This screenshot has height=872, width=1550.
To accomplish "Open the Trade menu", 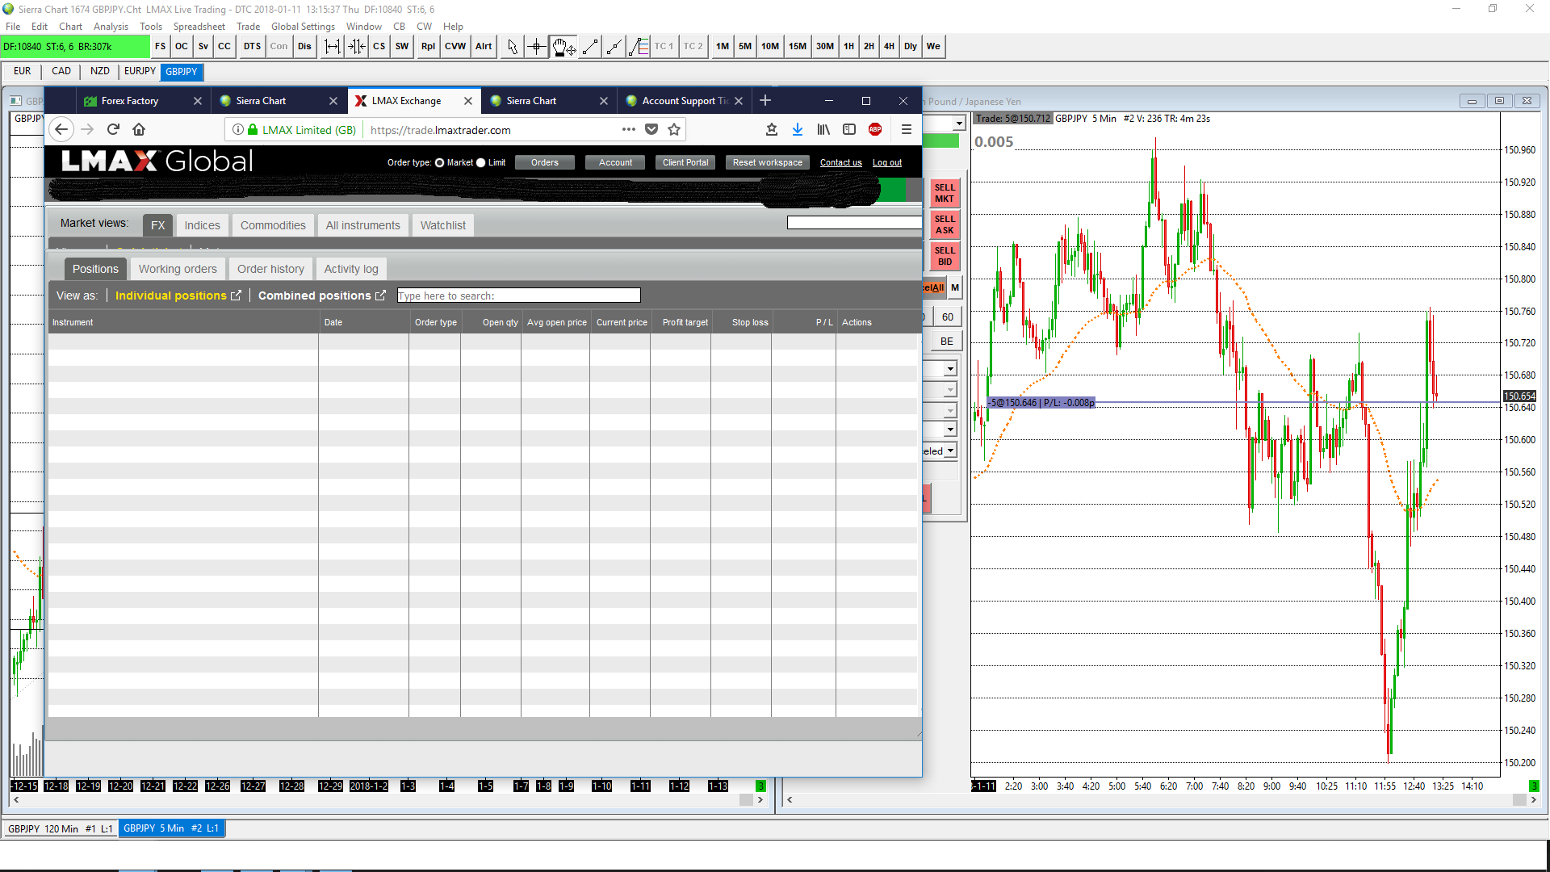I will pyautogui.click(x=248, y=27).
